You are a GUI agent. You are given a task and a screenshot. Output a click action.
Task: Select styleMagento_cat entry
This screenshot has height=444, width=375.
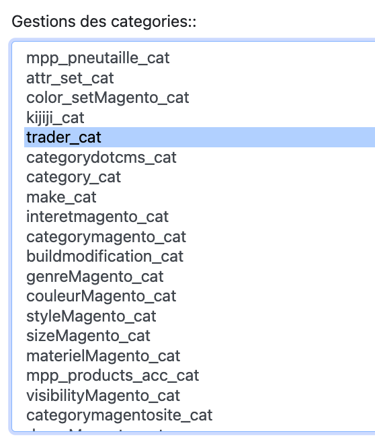point(200,316)
